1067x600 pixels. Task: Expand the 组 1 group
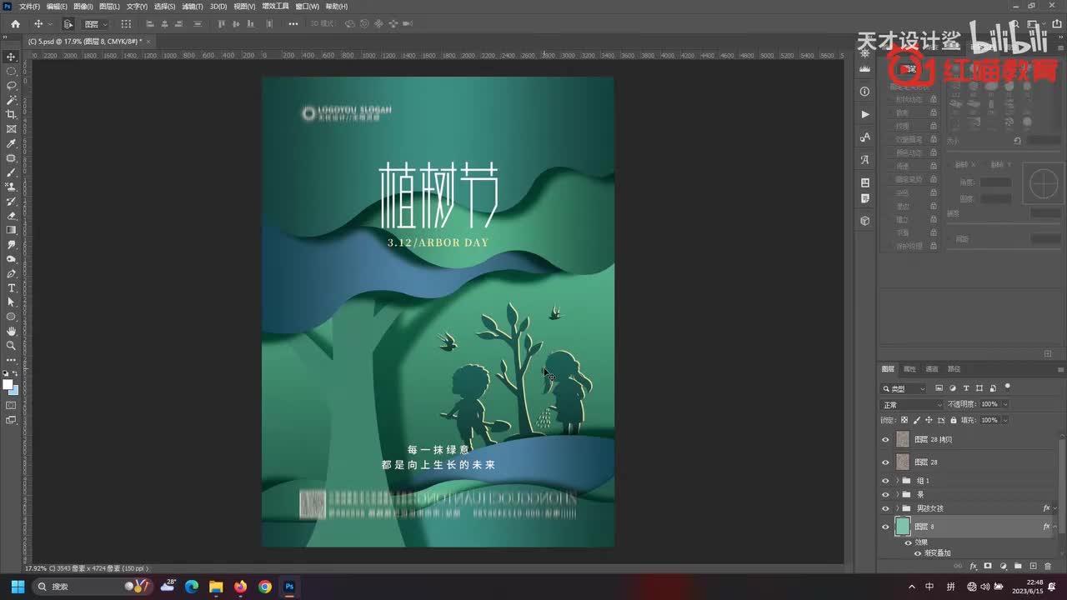(897, 481)
